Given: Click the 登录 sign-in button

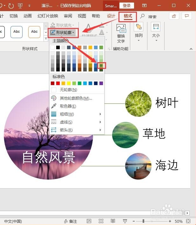Looking at the screenshot, I should pos(127,6).
